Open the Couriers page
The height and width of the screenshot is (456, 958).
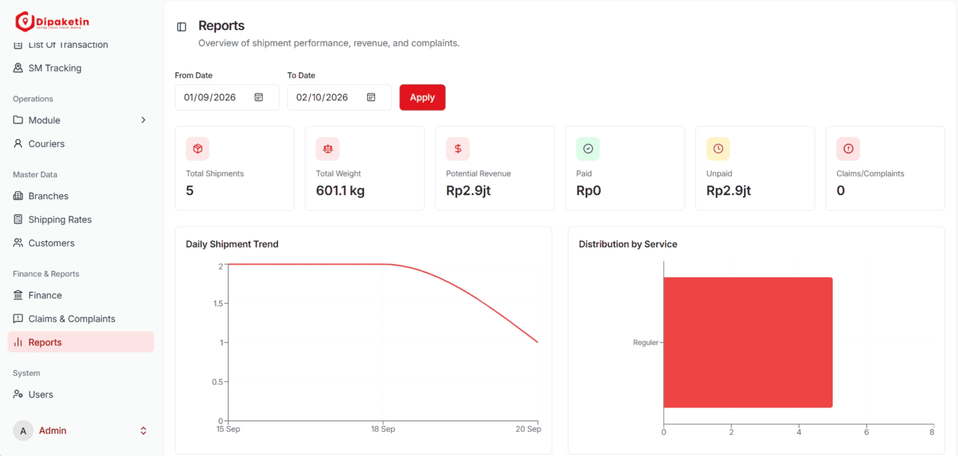tap(81, 144)
